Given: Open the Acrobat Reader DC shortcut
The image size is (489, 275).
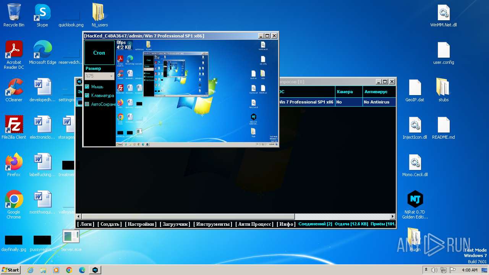Looking at the screenshot, I should (x=14, y=55).
